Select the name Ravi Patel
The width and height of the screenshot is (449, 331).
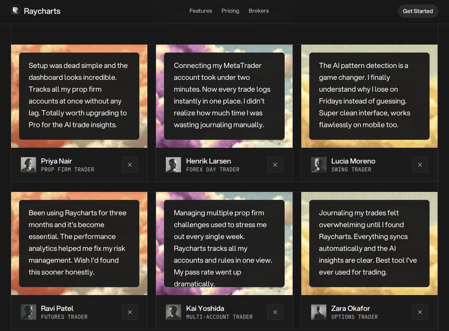pyautogui.click(x=57, y=308)
